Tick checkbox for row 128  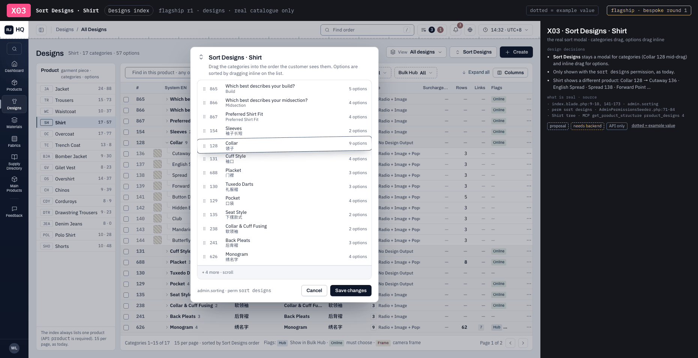coord(126,143)
